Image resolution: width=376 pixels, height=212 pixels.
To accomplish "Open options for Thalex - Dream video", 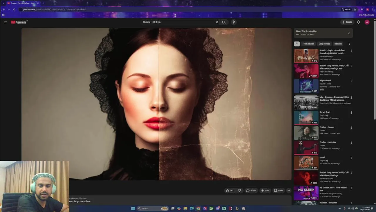I will click(351, 128).
